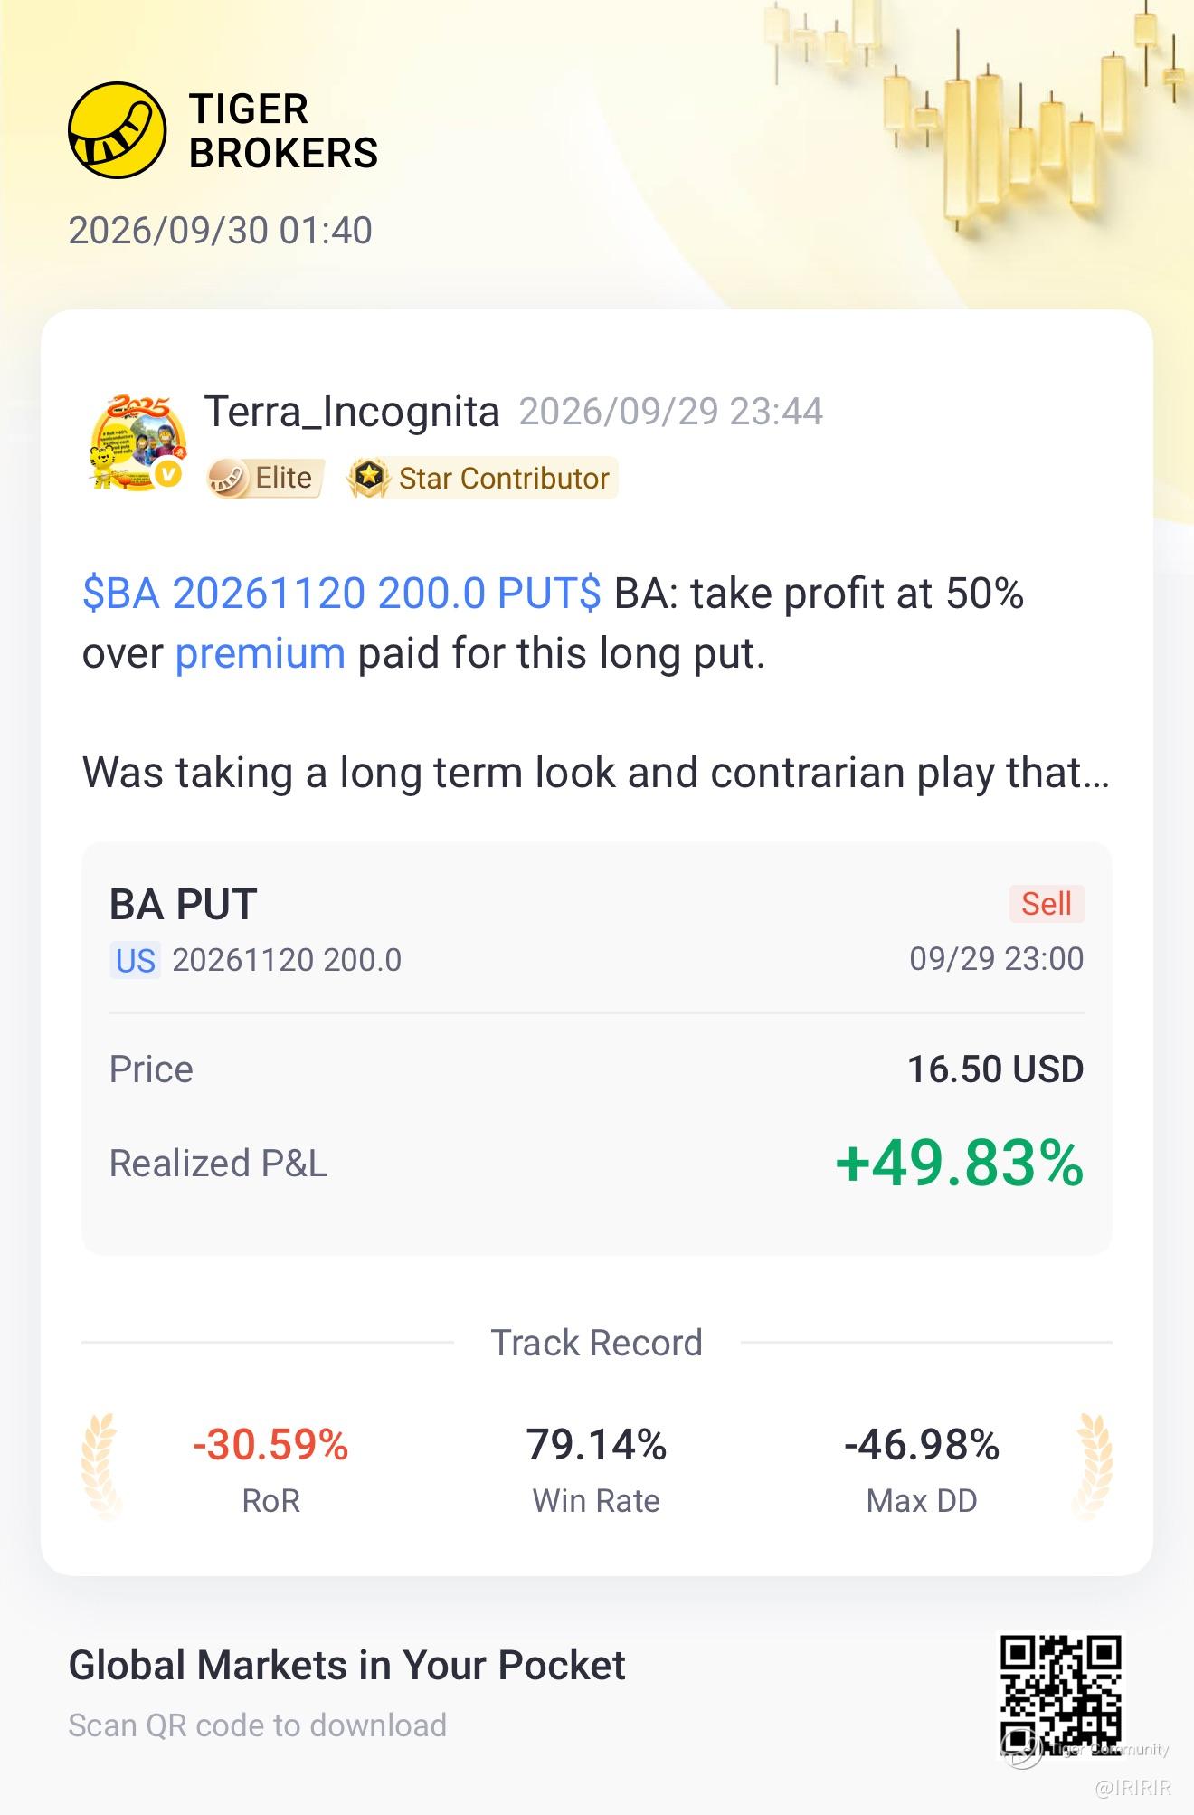This screenshot has width=1194, height=1815.
Task: Click the Star Contributor badge
Action: [482, 478]
